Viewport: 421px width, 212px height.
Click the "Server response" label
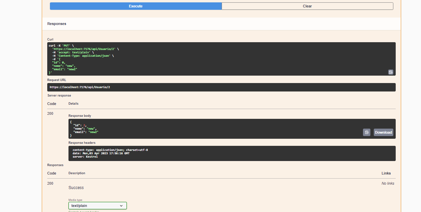pos(59,96)
